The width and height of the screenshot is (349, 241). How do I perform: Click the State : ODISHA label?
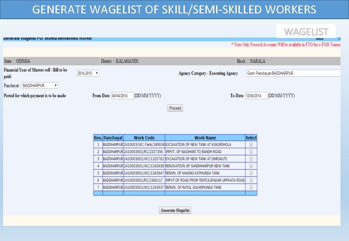coord(17,61)
